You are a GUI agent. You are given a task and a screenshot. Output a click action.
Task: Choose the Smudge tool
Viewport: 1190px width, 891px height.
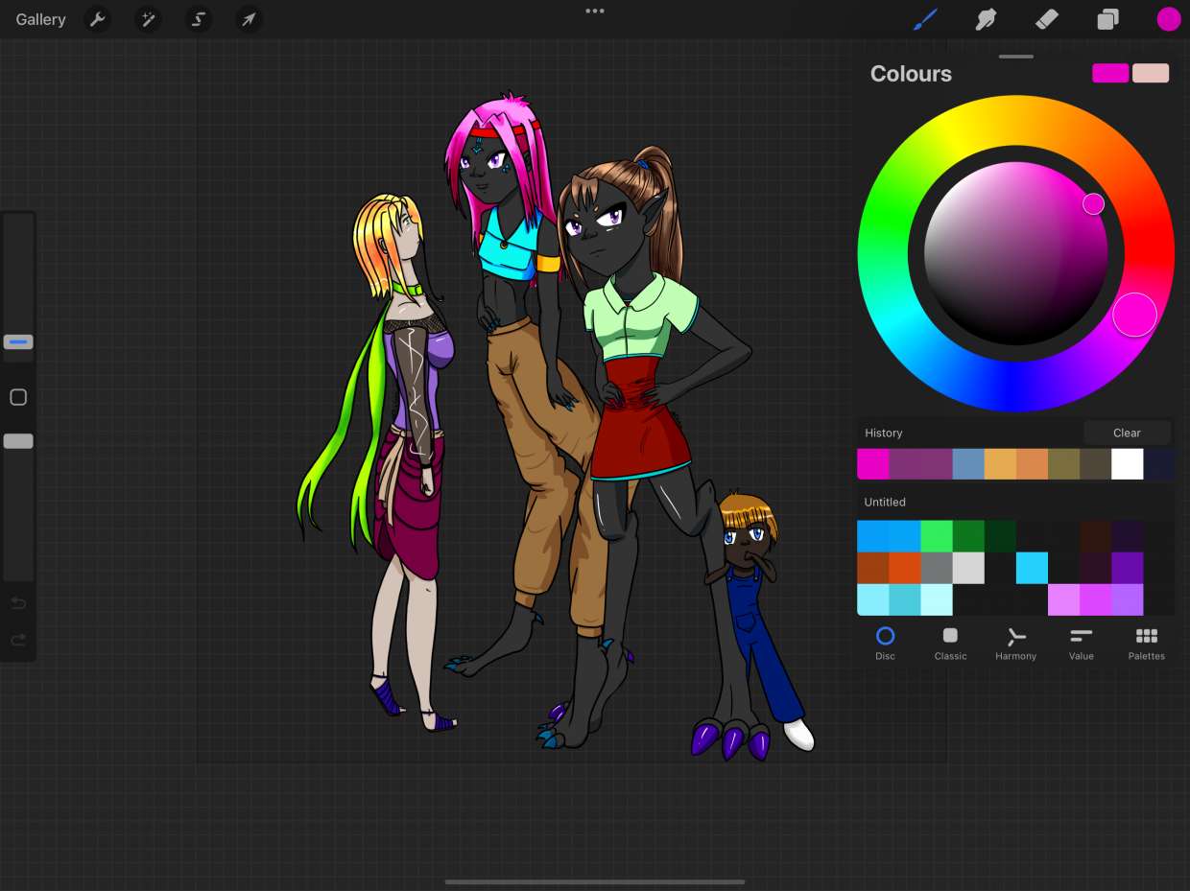[x=986, y=19]
